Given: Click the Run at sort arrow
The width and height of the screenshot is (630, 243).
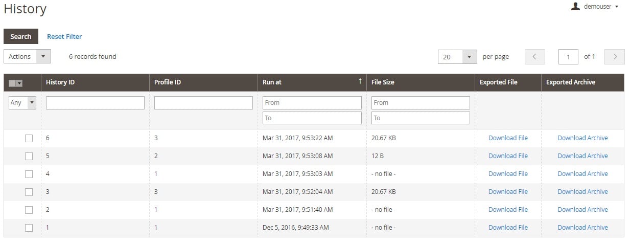Looking at the screenshot, I should [x=360, y=81].
